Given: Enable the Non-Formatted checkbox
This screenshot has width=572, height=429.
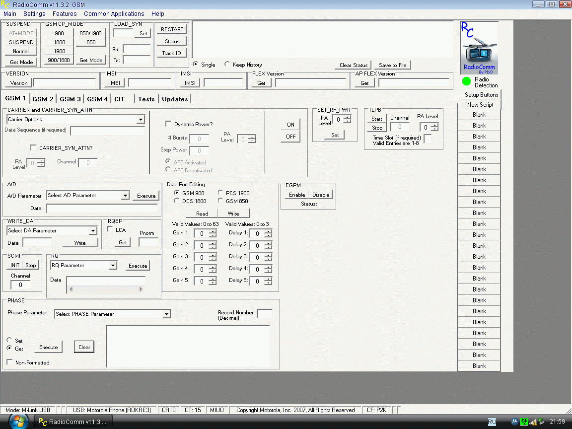Looking at the screenshot, I should [x=9, y=362].
